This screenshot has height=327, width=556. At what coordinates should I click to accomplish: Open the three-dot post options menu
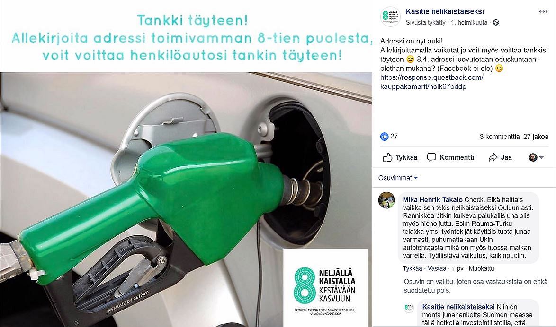(x=543, y=12)
